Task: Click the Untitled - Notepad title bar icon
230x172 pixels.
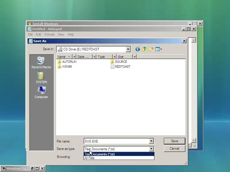Action: 30,29
